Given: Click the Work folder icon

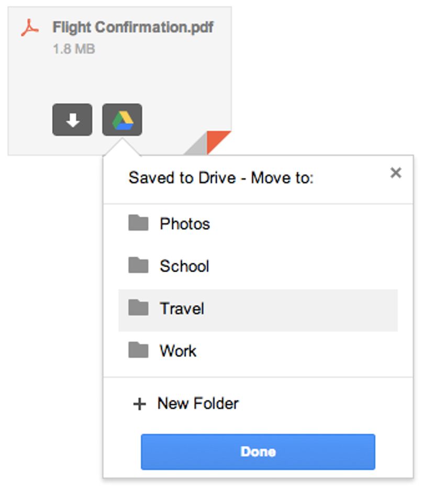Looking at the screenshot, I should click(x=138, y=350).
